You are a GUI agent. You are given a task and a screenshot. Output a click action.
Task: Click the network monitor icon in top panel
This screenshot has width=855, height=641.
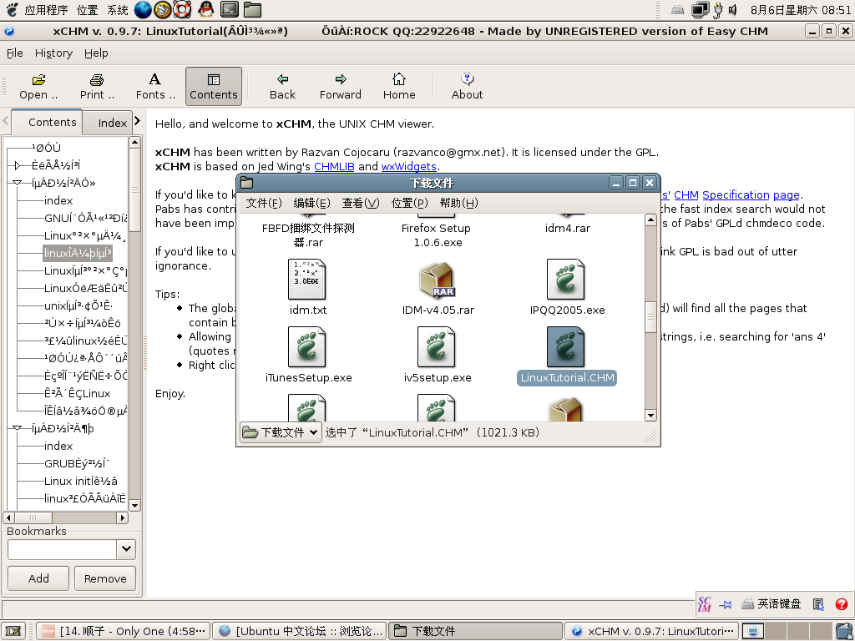coord(701,9)
